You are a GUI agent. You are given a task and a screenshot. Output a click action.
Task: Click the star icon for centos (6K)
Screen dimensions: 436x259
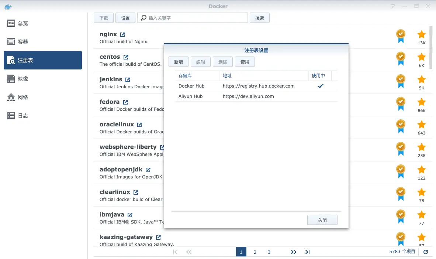point(422,57)
